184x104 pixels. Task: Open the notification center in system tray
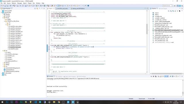pyautogui.click(x=181, y=102)
